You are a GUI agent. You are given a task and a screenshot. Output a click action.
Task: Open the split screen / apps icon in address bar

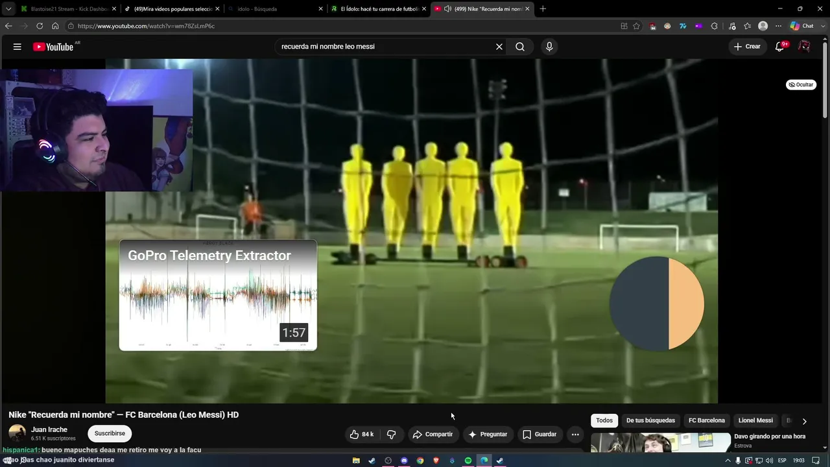click(x=624, y=26)
